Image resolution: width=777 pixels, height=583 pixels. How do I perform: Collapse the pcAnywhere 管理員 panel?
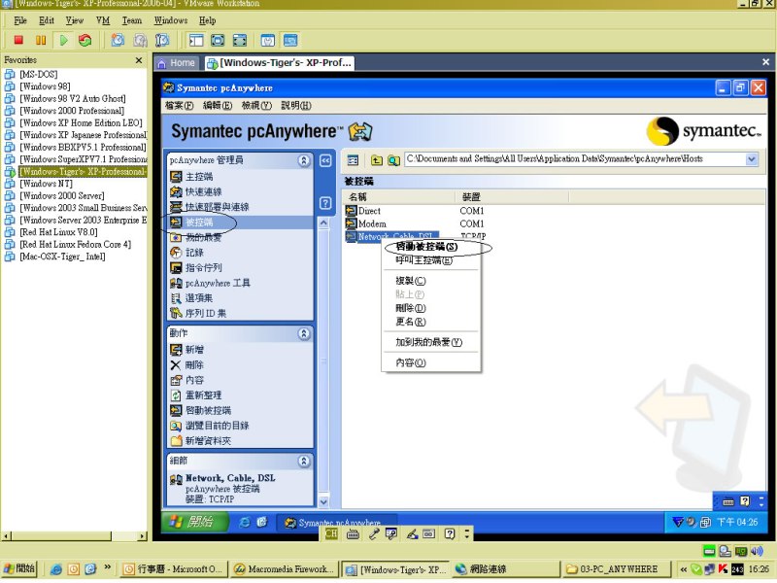(x=304, y=160)
